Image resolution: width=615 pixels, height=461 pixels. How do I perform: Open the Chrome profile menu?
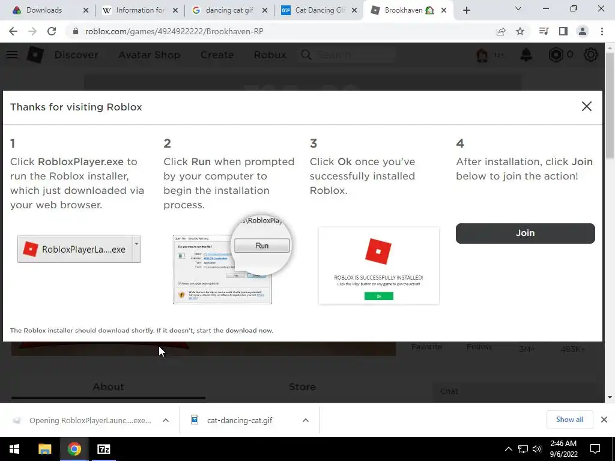point(583,31)
